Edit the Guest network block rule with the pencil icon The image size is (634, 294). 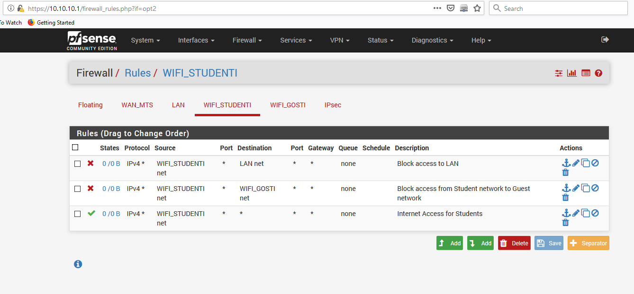576,188
